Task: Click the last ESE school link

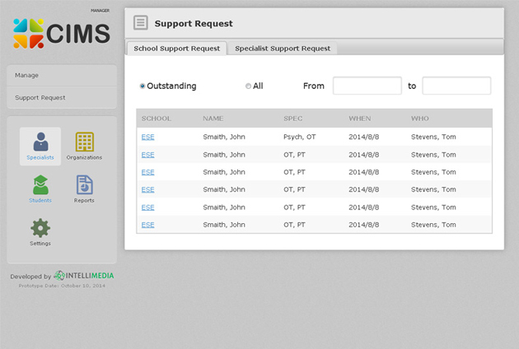Action: [x=147, y=225]
